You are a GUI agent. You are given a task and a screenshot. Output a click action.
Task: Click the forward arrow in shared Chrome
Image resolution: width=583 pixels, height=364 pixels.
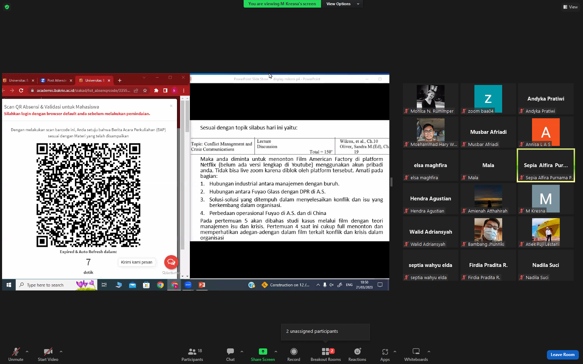(x=12, y=90)
